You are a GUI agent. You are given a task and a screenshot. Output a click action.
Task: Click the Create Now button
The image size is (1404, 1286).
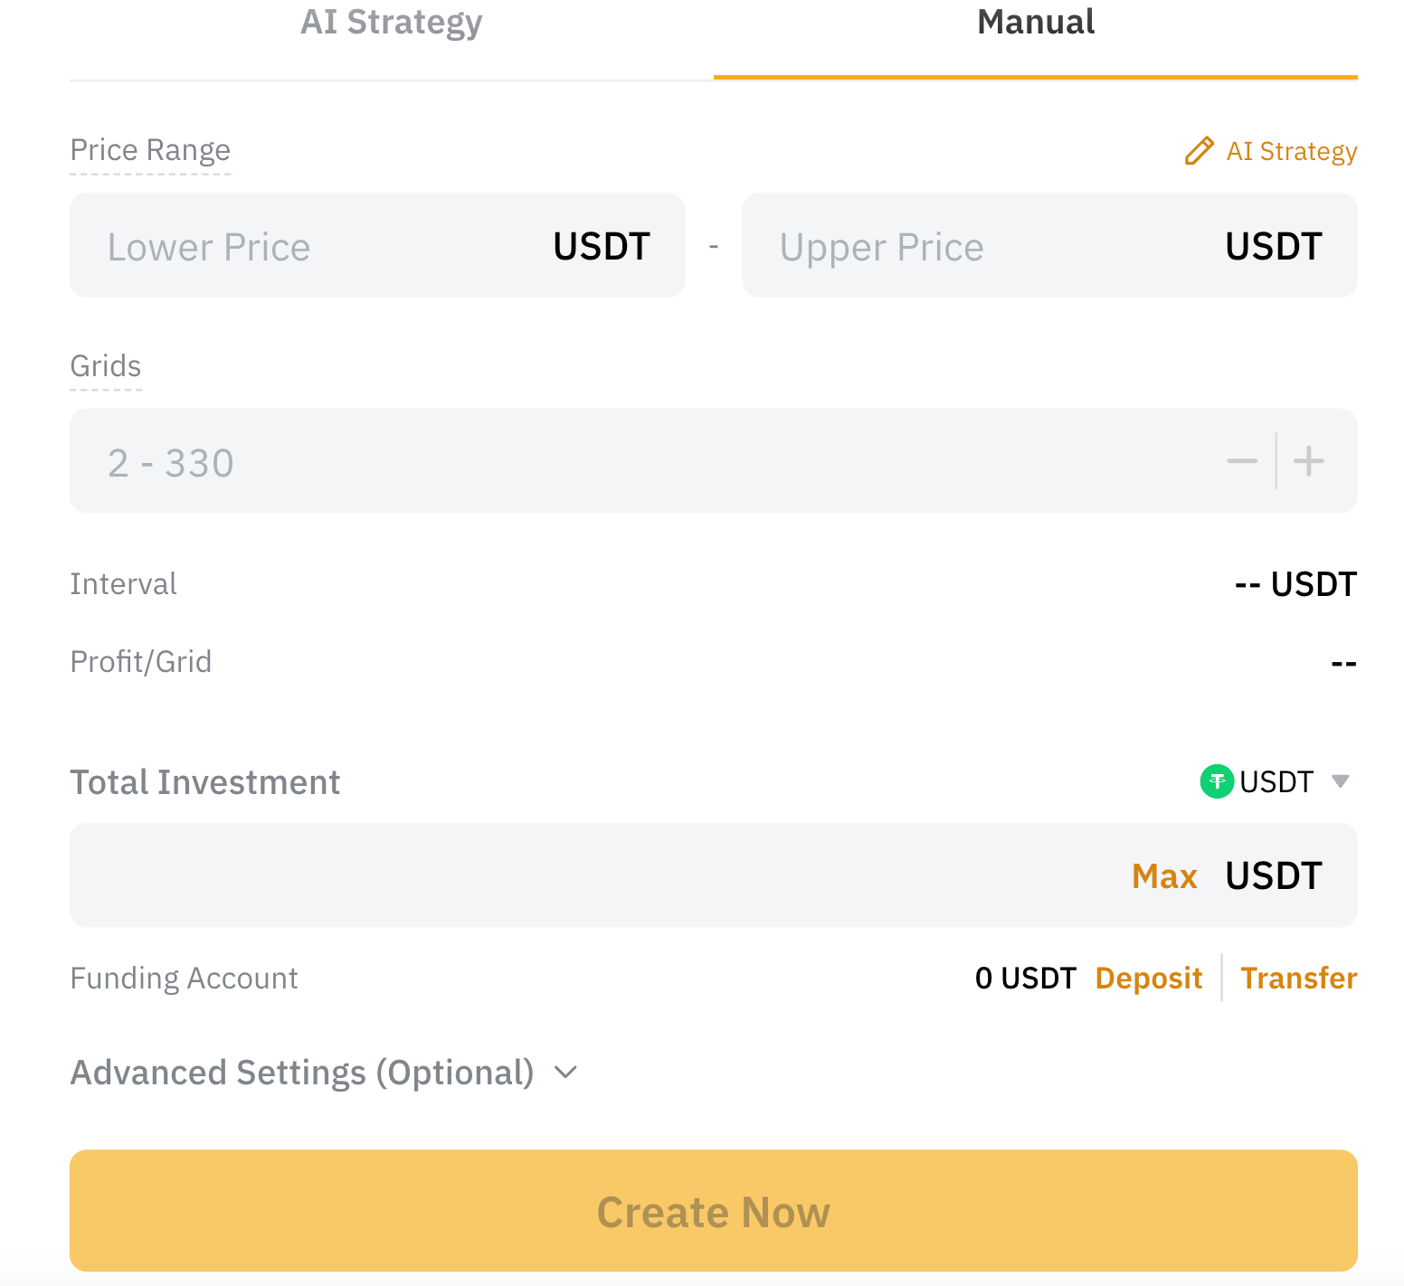(x=714, y=1211)
